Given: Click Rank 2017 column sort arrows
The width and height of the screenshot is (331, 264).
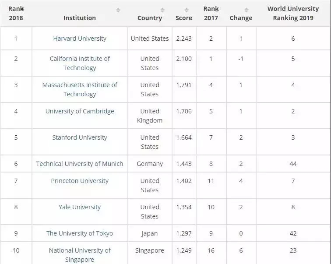Looking at the screenshot, I should tap(217, 9).
